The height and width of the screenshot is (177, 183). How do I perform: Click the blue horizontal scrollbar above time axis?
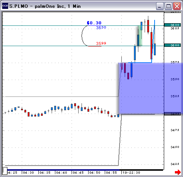point(63,170)
